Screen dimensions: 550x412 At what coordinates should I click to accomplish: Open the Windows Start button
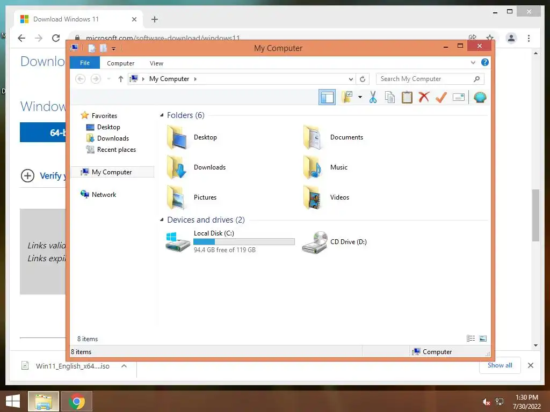(13, 401)
